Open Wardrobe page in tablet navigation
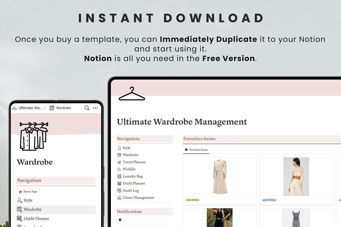The image size is (341, 227). click(x=130, y=155)
